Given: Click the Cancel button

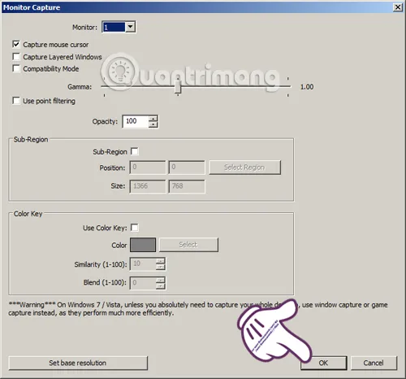Looking at the screenshot, I should tap(374, 363).
